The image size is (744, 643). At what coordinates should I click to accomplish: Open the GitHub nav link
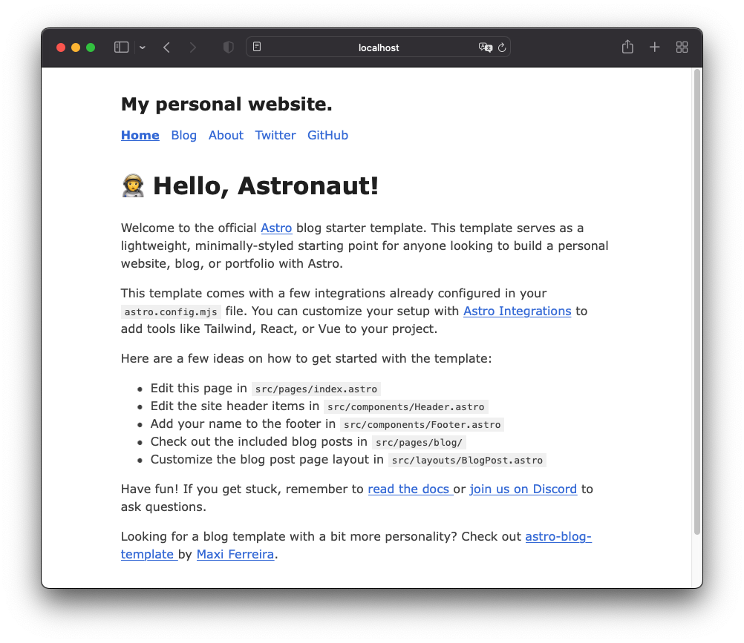click(x=328, y=136)
